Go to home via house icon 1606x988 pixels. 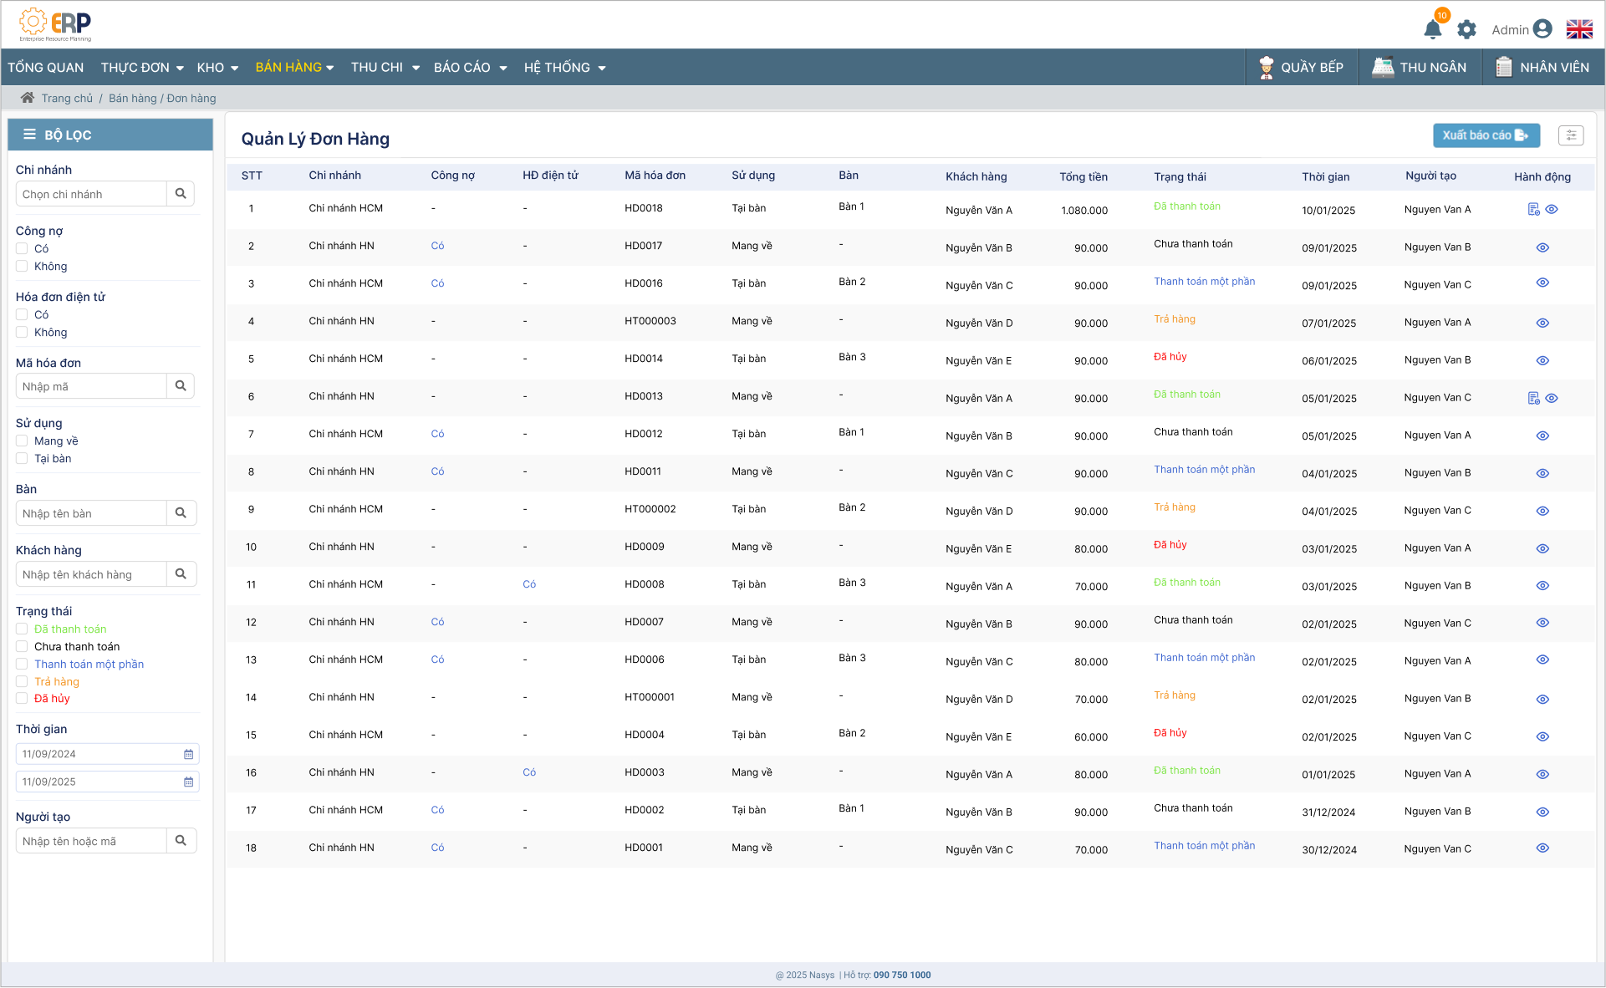[x=28, y=98]
